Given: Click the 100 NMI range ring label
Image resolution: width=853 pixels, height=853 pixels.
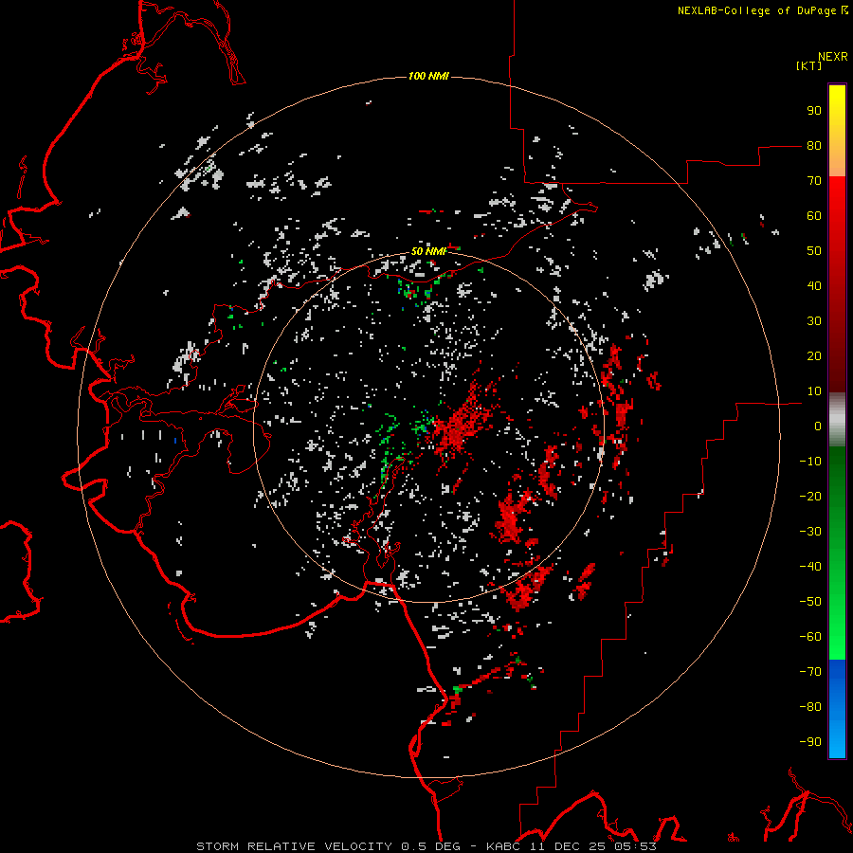Looking at the screenshot, I should tap(428, 76).
